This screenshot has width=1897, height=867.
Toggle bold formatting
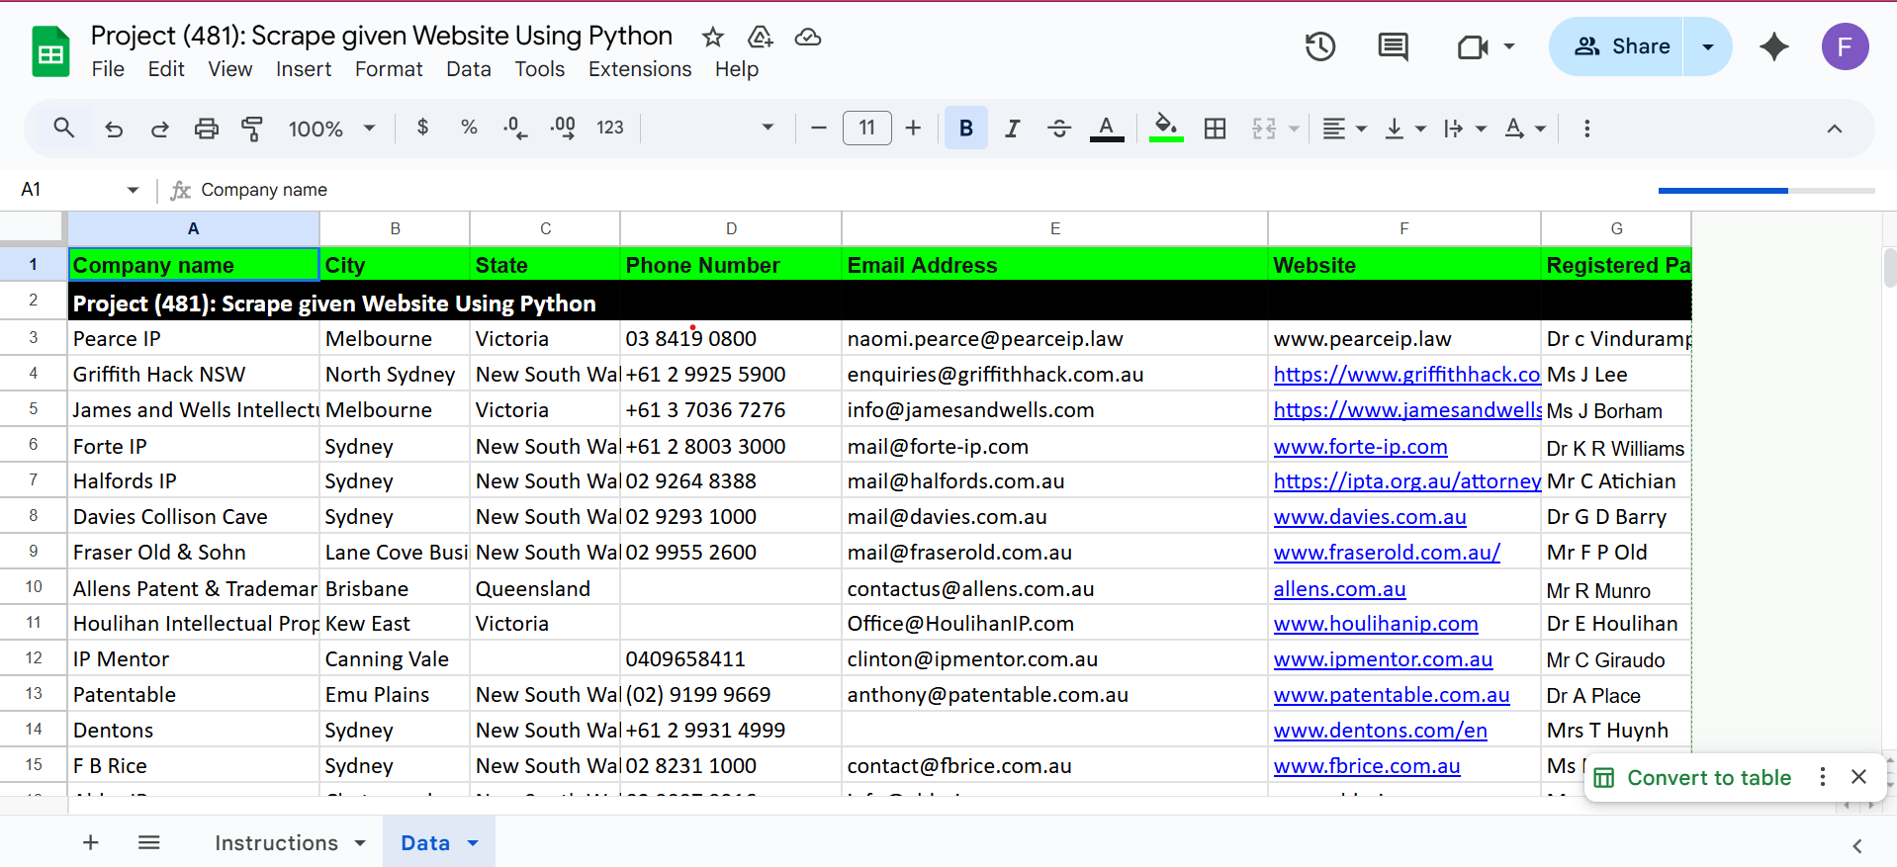pos(966,128)
